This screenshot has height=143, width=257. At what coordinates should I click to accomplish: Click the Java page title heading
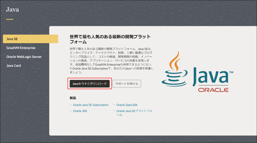[x=13, y=10]
